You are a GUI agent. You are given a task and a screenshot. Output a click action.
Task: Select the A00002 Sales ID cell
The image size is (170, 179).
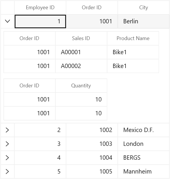(x=81, y=66)
